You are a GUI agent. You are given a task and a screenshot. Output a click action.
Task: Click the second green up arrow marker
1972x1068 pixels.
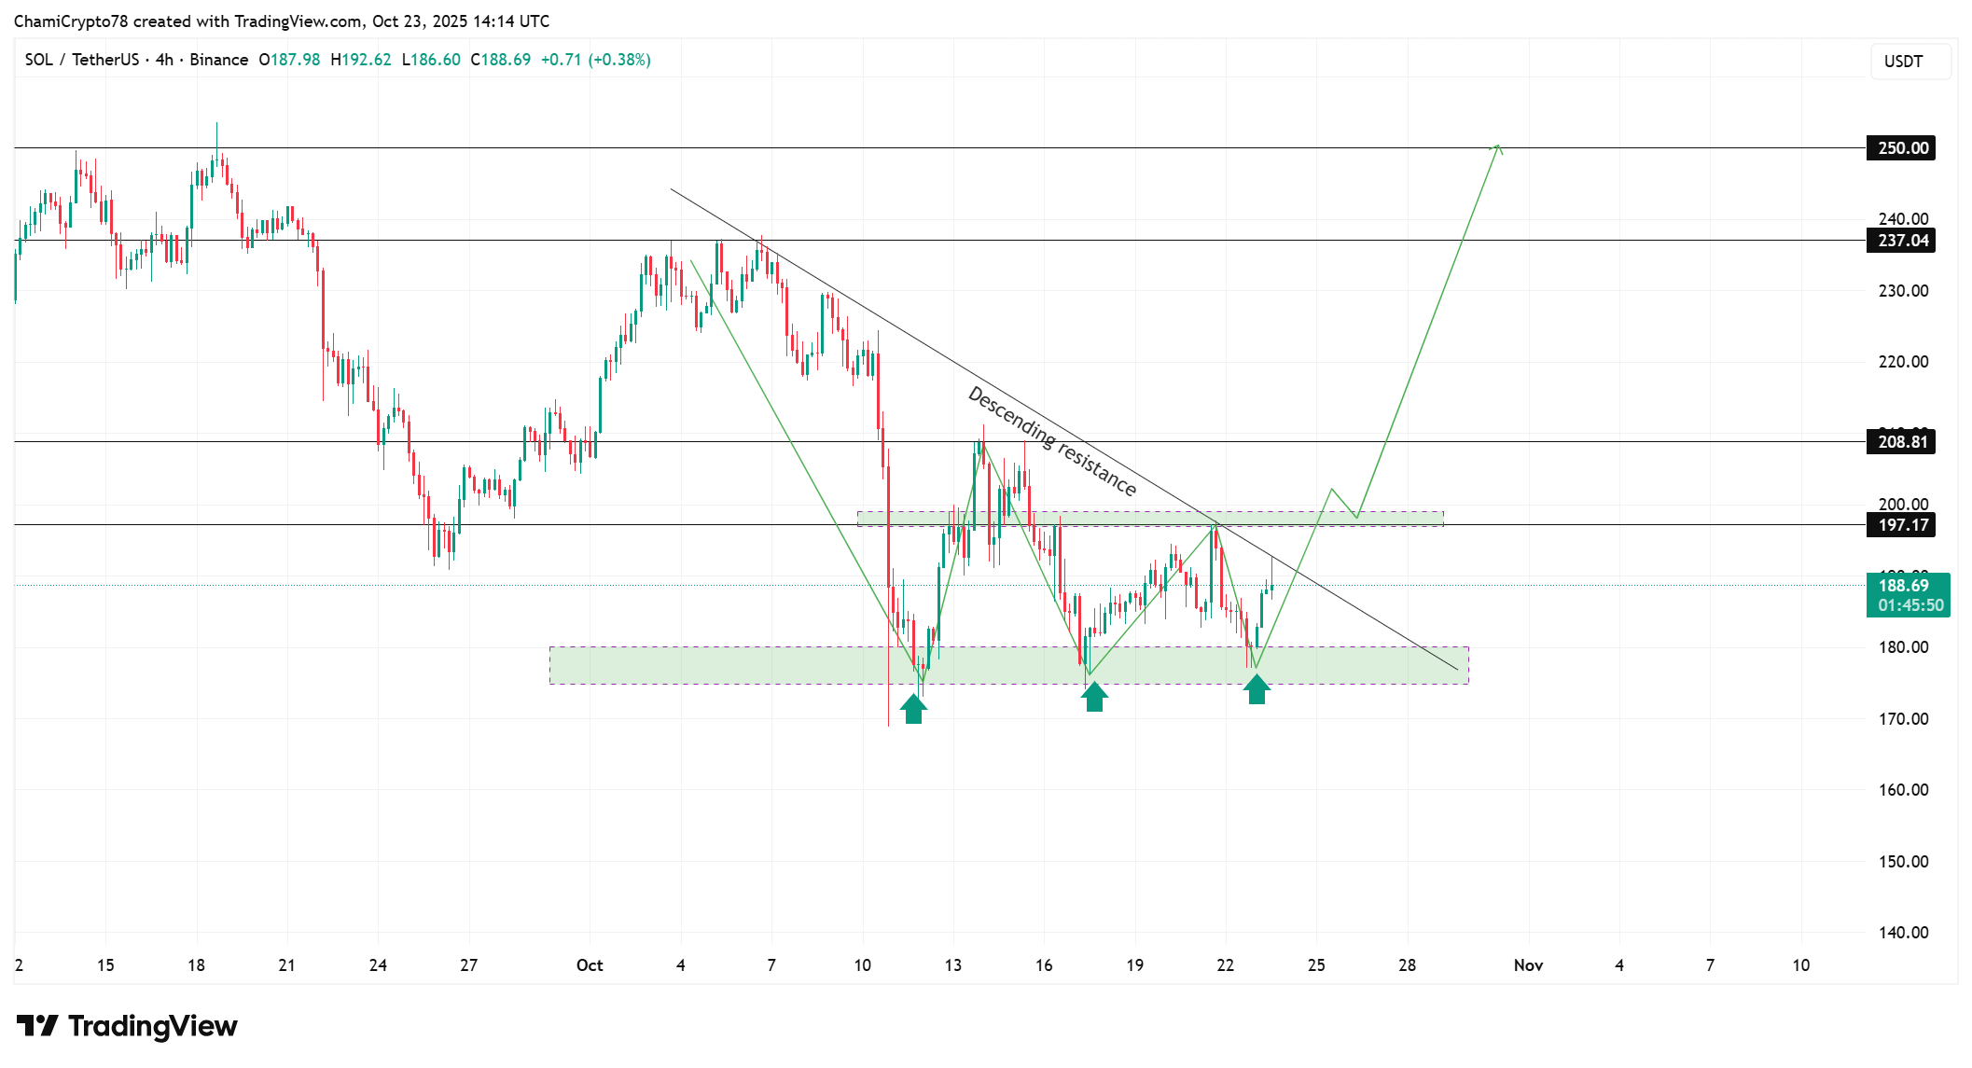click(1094, 697)
